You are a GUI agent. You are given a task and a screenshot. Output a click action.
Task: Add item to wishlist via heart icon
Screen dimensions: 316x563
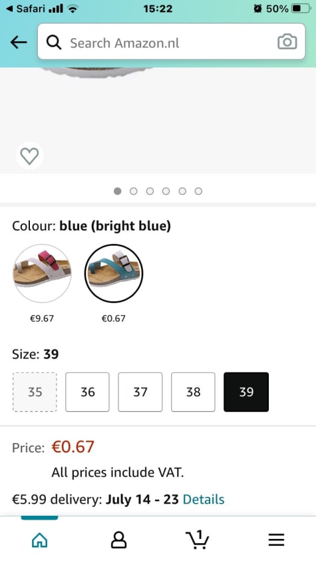pos(29,156)
